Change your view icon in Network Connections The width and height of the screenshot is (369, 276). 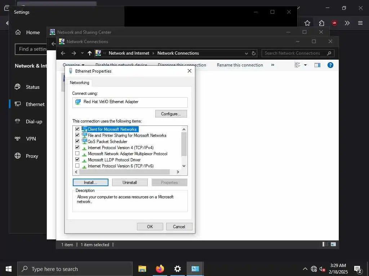[297, 65]
